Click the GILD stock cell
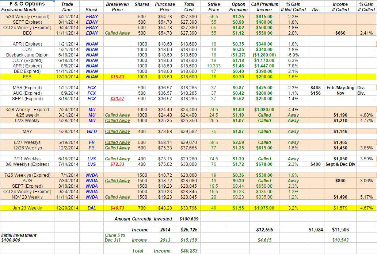 [92, 132]
